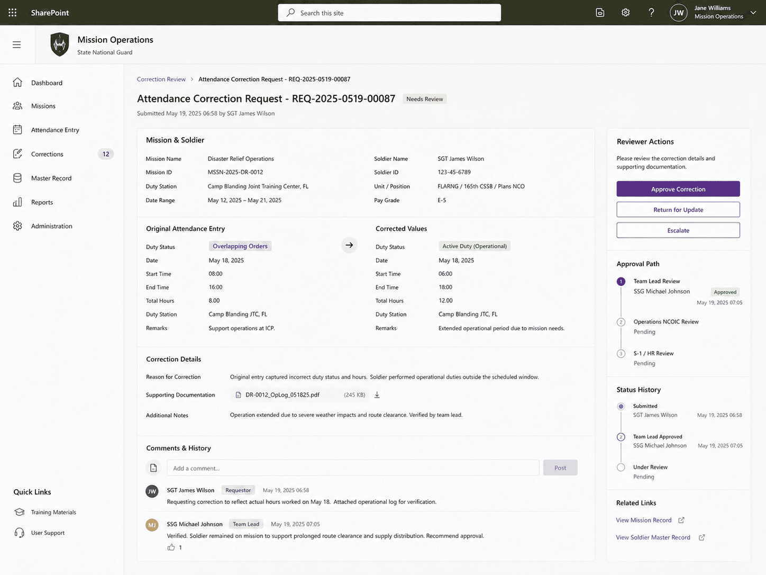Expand the Jane Williams account menu chevron
The image size is (766, 575).
click(x=753, y=13)
